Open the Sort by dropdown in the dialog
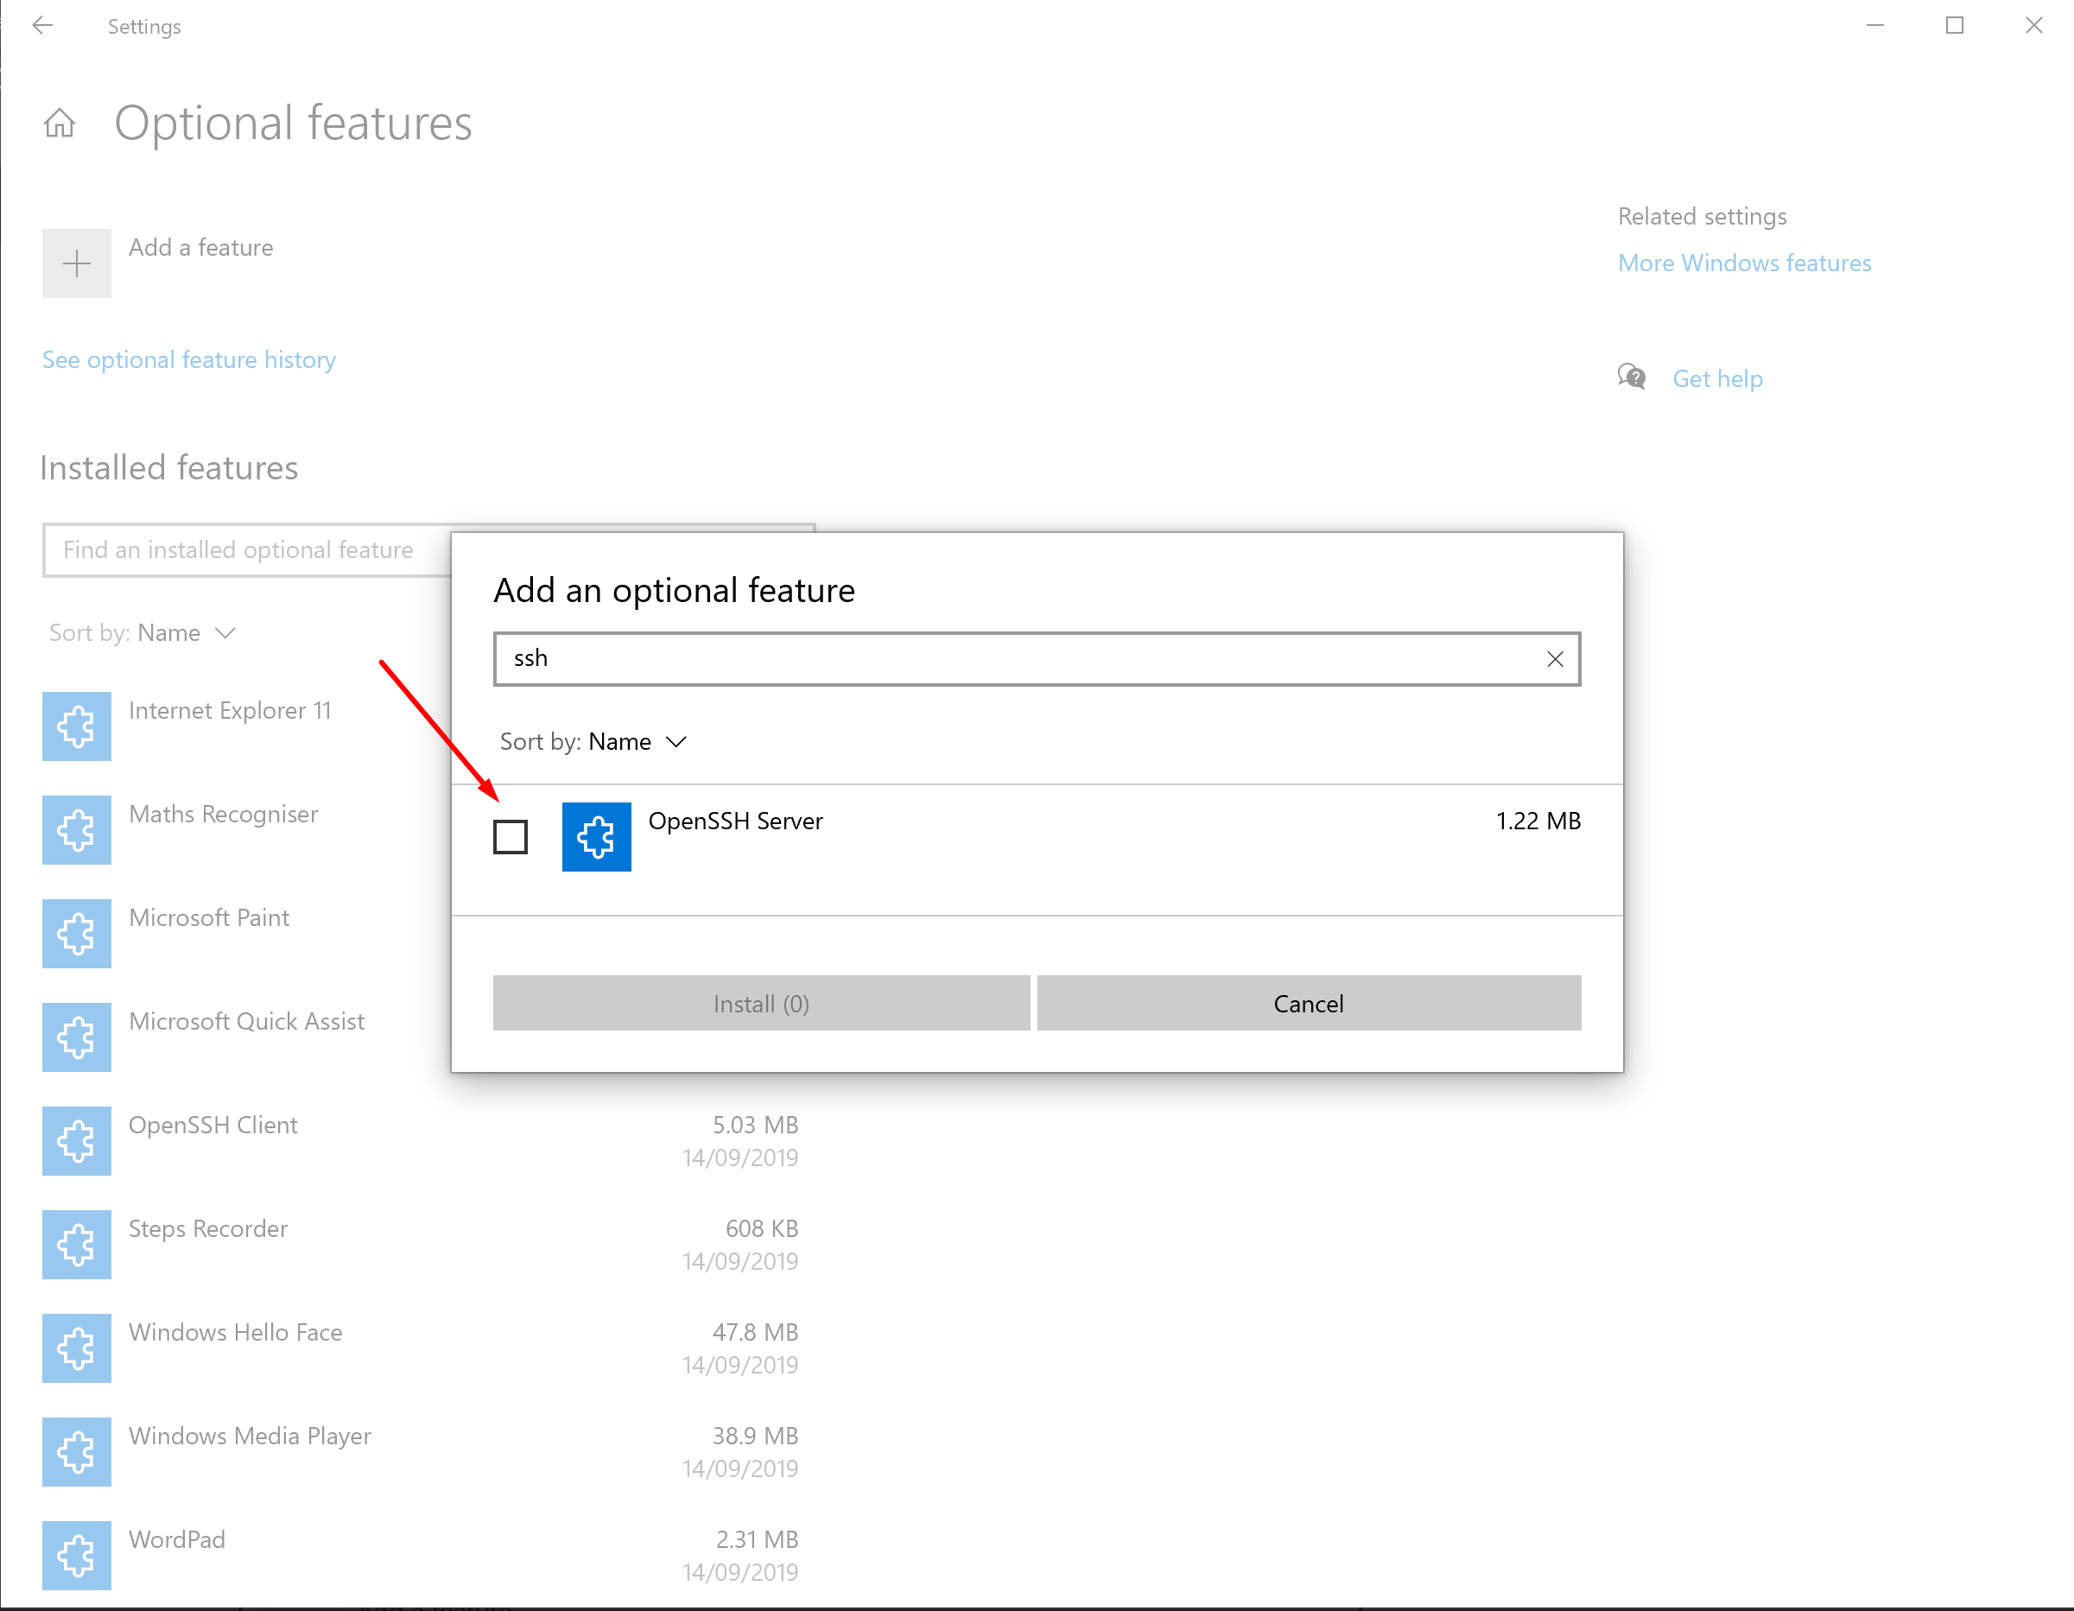 (x=677, y=741)
